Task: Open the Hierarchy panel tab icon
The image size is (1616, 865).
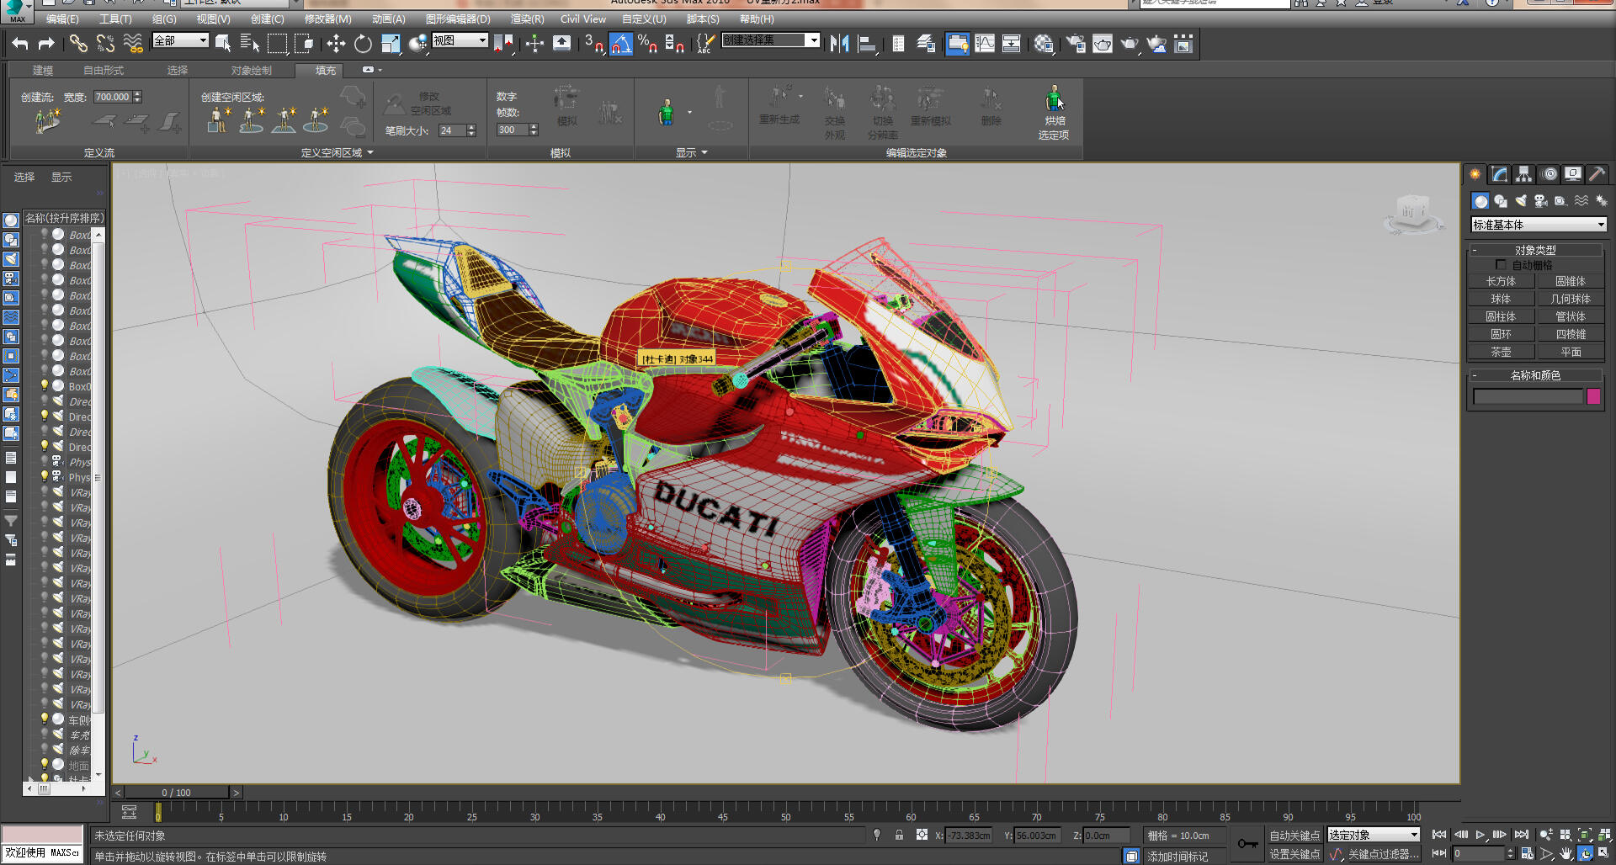Action: [x=1524, y=174]
